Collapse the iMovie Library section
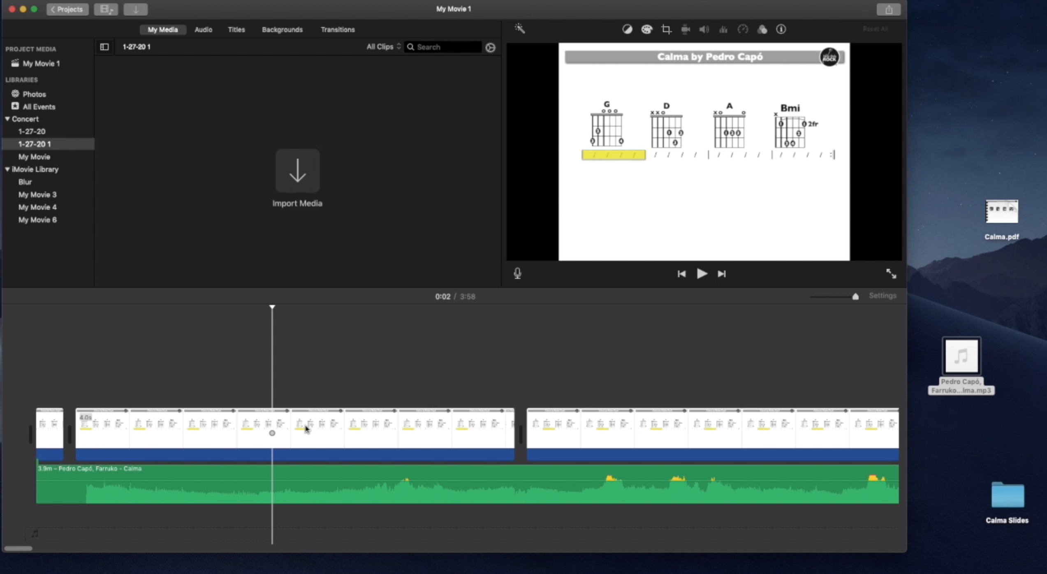Image resolution: width=1047 pixels, height=574 pixels. point(7,169)
